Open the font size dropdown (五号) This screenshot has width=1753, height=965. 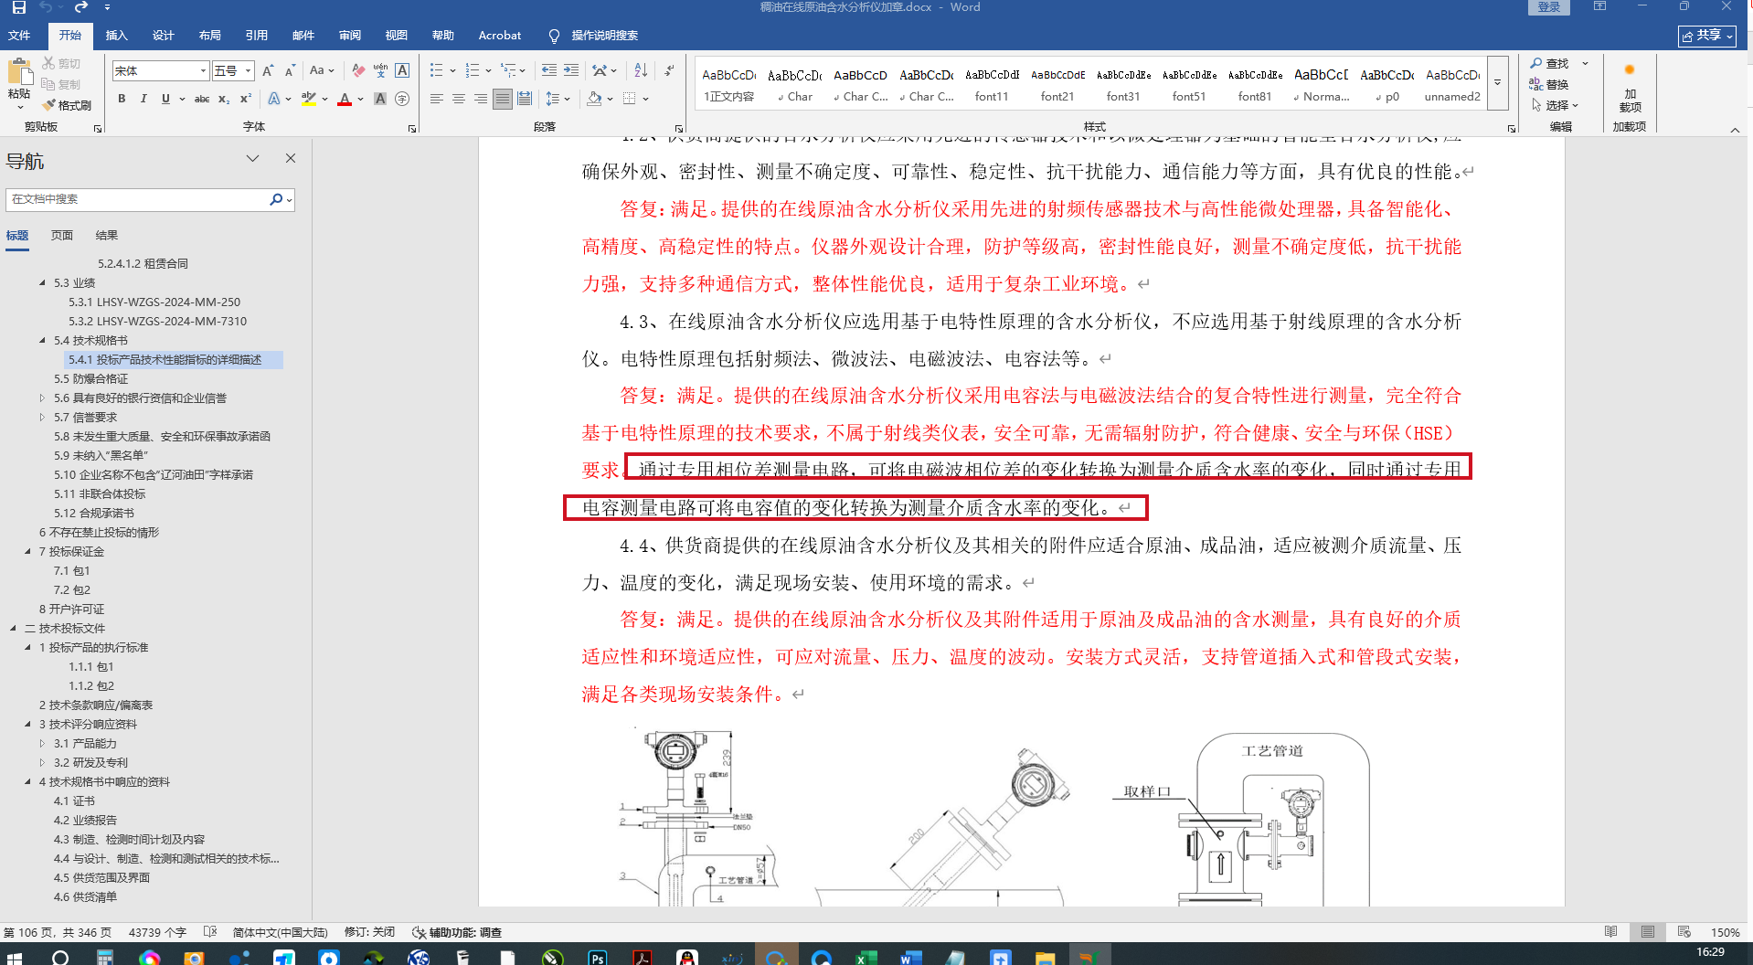click(x=248, y=71)
